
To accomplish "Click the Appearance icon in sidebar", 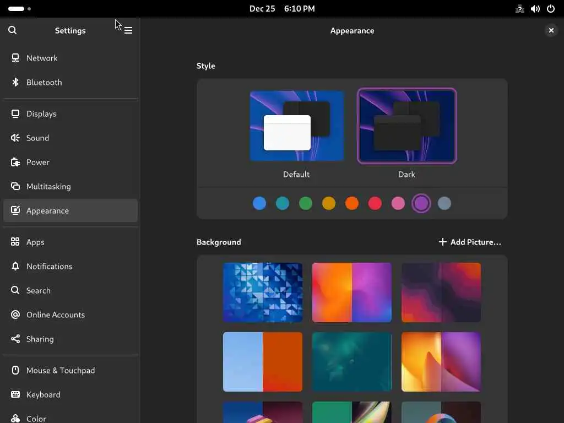I will [15, 210].
